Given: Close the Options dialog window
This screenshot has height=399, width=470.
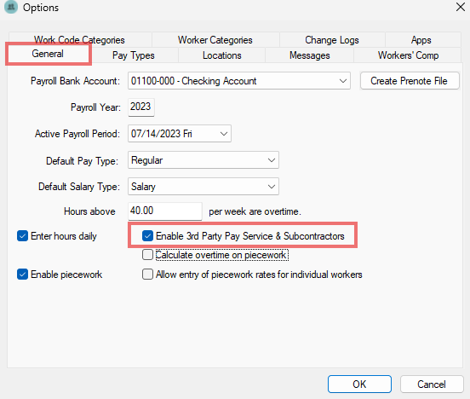Looking at the screenshot, I should point(461,7).
